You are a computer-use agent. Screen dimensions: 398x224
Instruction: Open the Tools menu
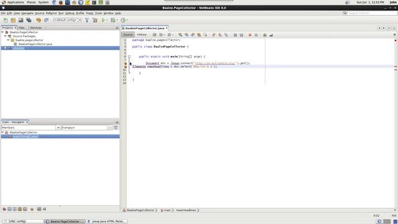pos(98,13)
